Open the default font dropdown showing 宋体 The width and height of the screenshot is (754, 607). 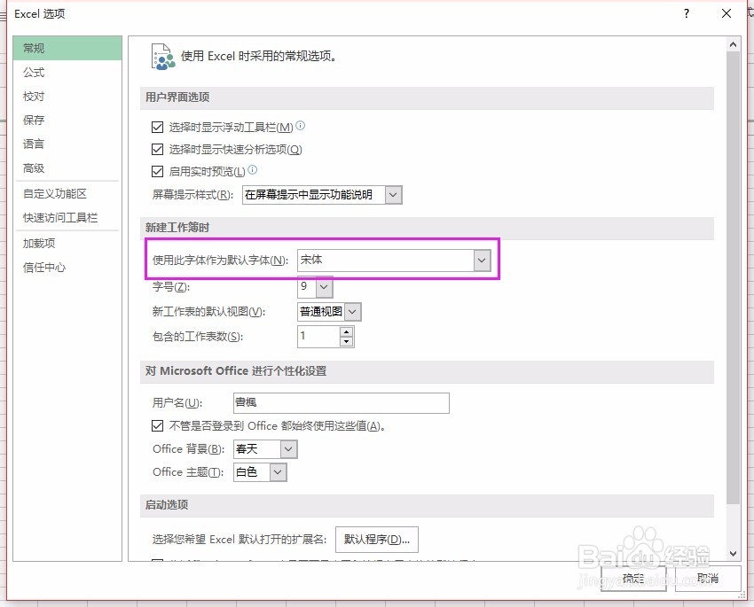coord(481,261)
